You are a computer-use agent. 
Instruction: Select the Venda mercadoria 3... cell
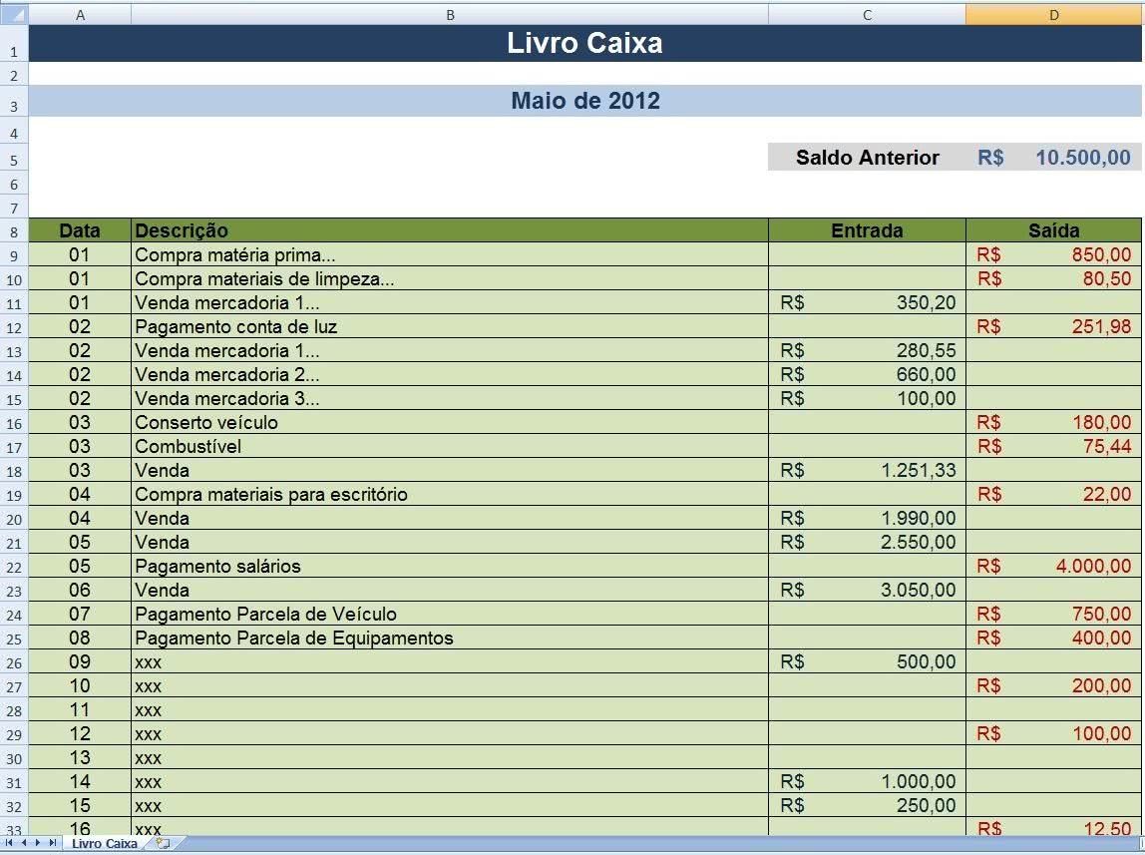click(x=450, y=399)
